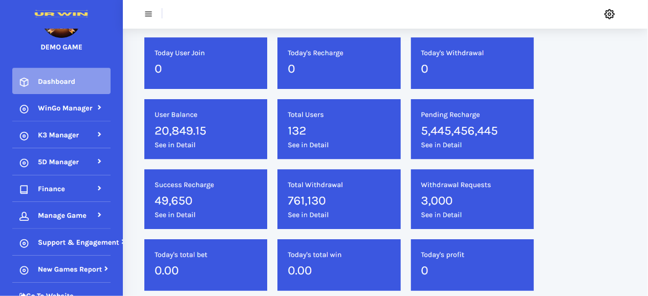Click the DEMO GAME label
648x296 pixels.
coord(61,47)
